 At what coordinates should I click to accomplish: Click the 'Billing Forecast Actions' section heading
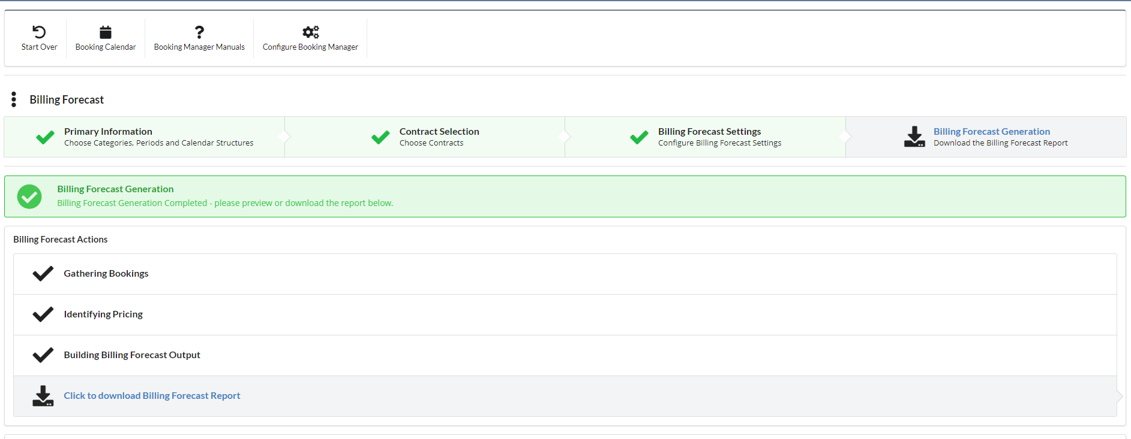(61, 240)
